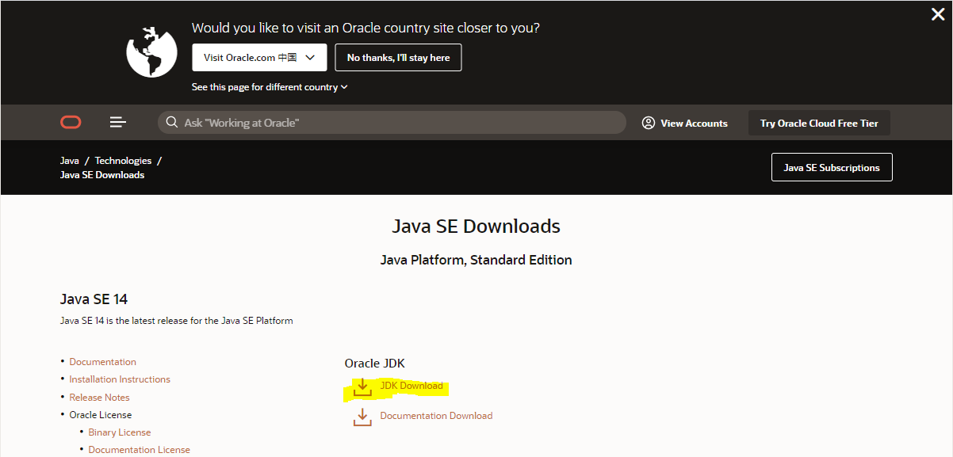Image resolution: width=953 pixels, height=457 pixels.
Task: Click the View Accounts user icon
Action: pos(649,123)
